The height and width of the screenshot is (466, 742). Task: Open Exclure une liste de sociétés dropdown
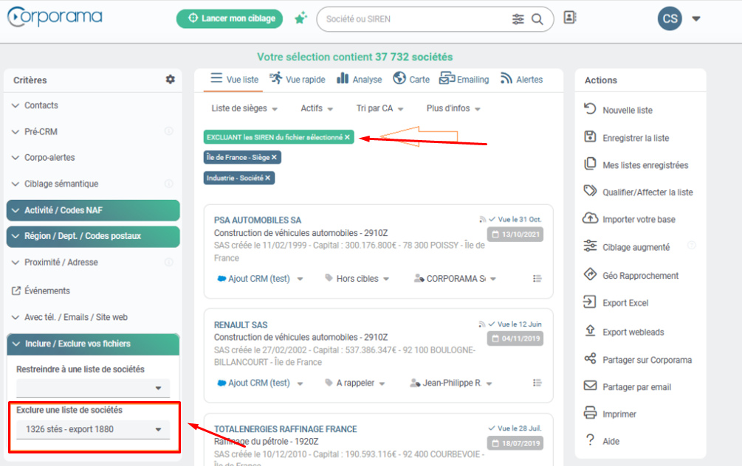[93, 429]
